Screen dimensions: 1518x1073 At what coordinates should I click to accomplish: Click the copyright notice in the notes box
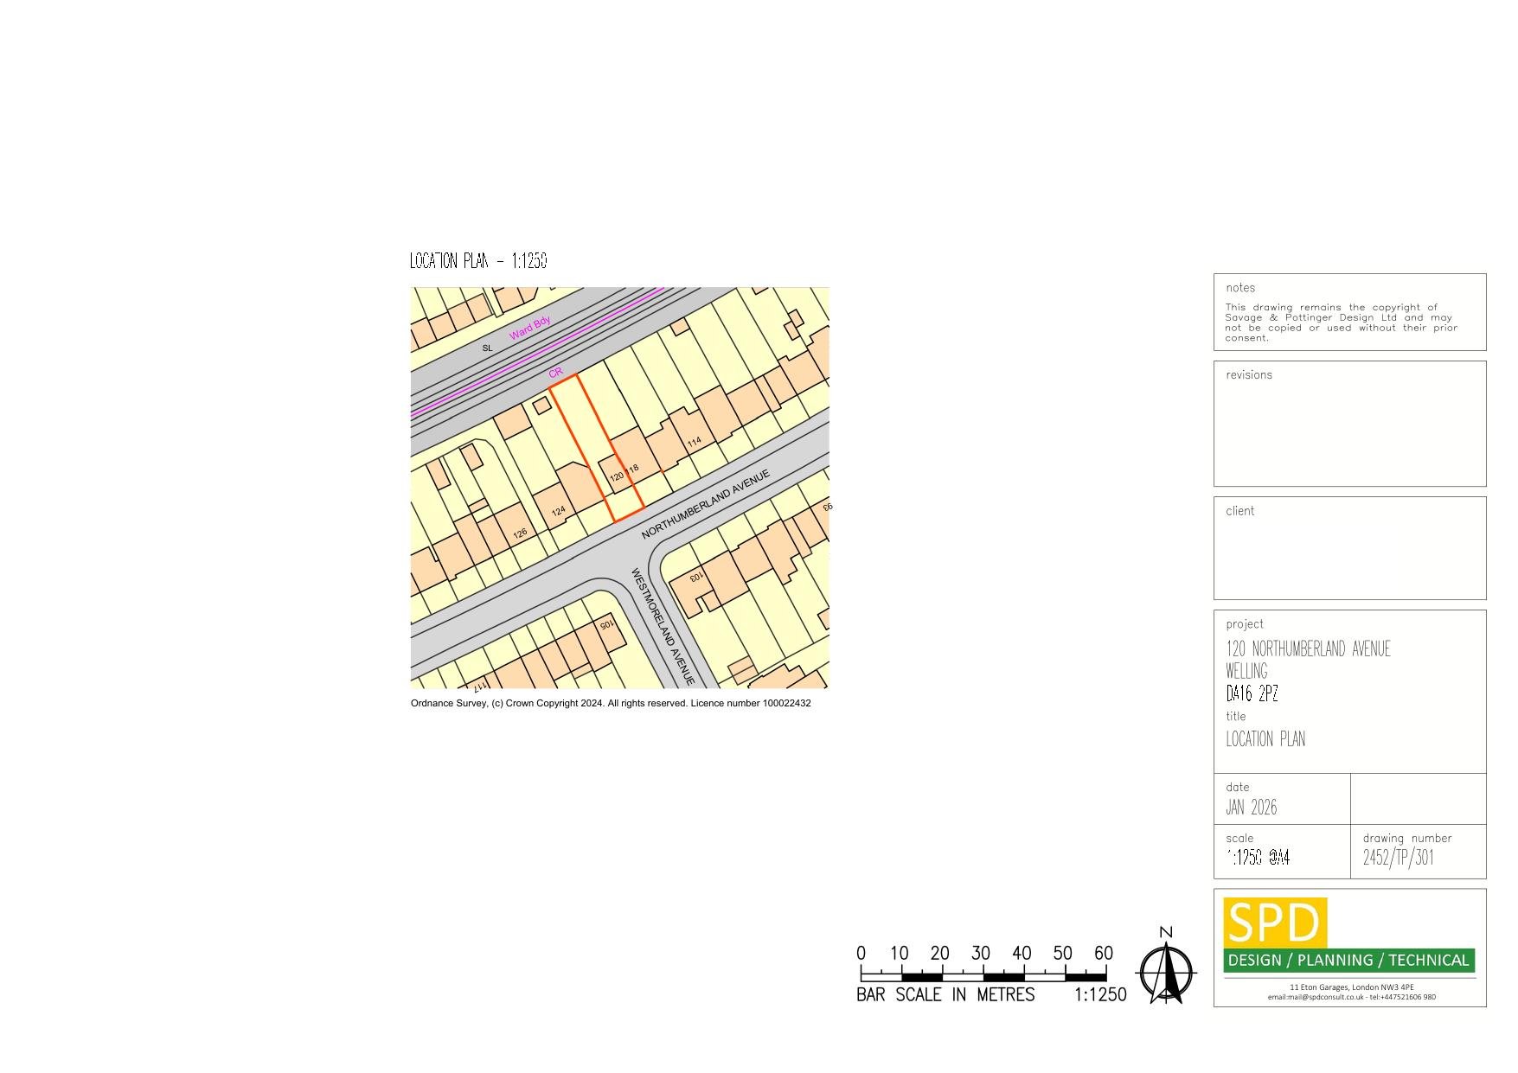1341,323
